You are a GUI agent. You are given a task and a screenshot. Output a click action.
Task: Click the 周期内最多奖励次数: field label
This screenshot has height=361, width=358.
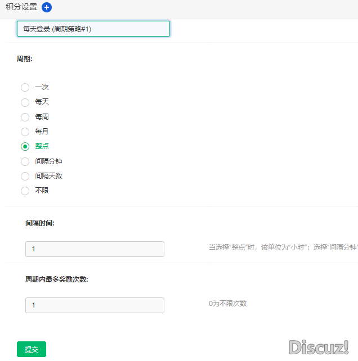(56, 279)
